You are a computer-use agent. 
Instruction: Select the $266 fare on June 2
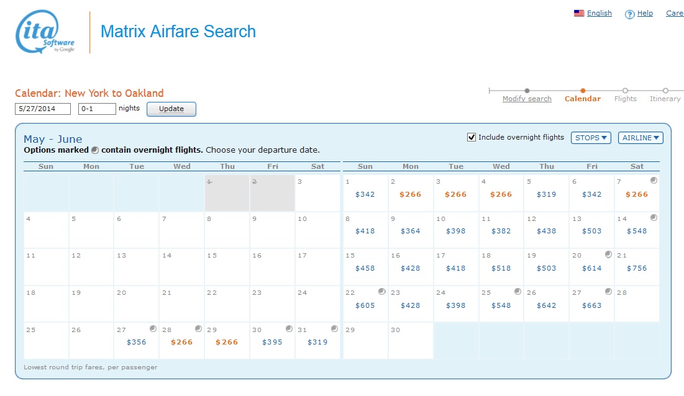tap(410, 194)
